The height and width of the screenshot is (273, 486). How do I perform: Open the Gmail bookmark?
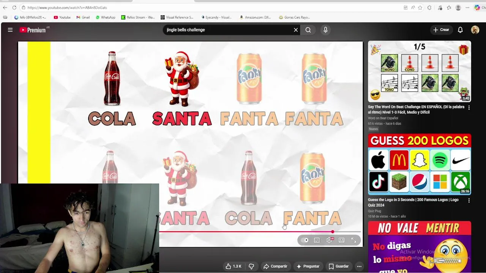click(83, 17)
